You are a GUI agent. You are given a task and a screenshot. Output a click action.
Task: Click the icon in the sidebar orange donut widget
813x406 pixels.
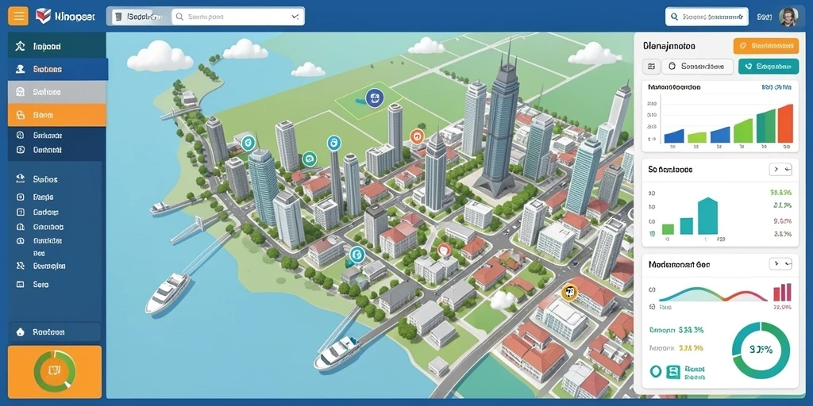[x=55, y=371]
